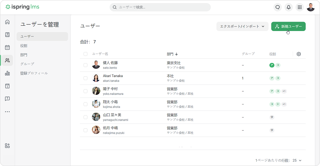This screenshot has height=166, width=320.
Task: Open the user 陽子 中村 profile link
Action: tap(110, 89)
